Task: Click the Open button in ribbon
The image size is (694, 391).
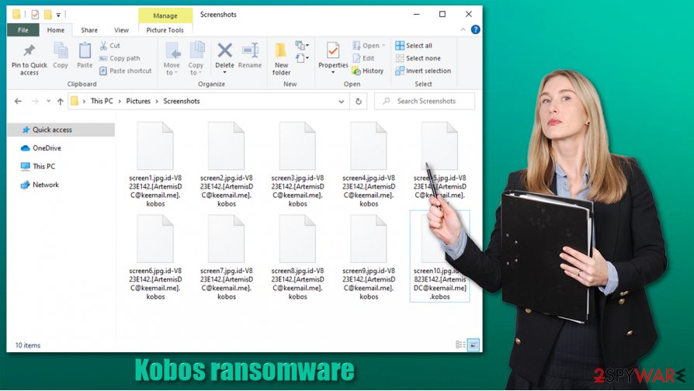Action: click(x=368, y=46)
